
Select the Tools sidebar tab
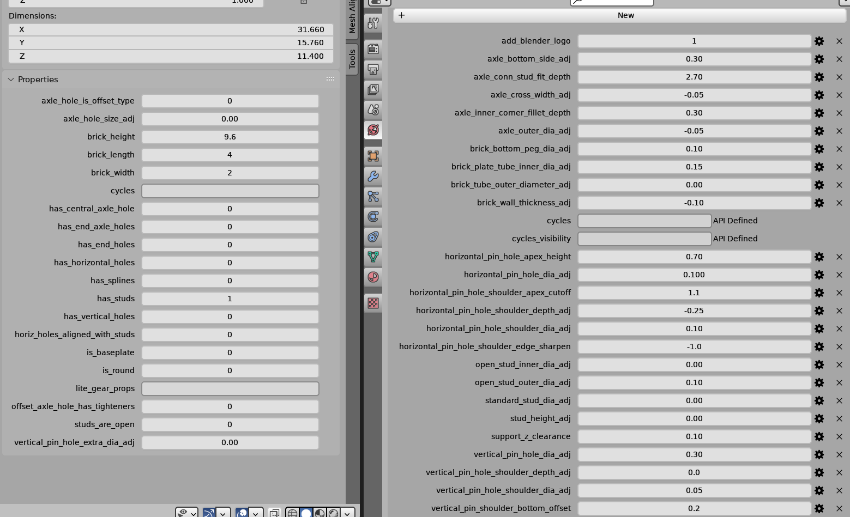[352, 59]
